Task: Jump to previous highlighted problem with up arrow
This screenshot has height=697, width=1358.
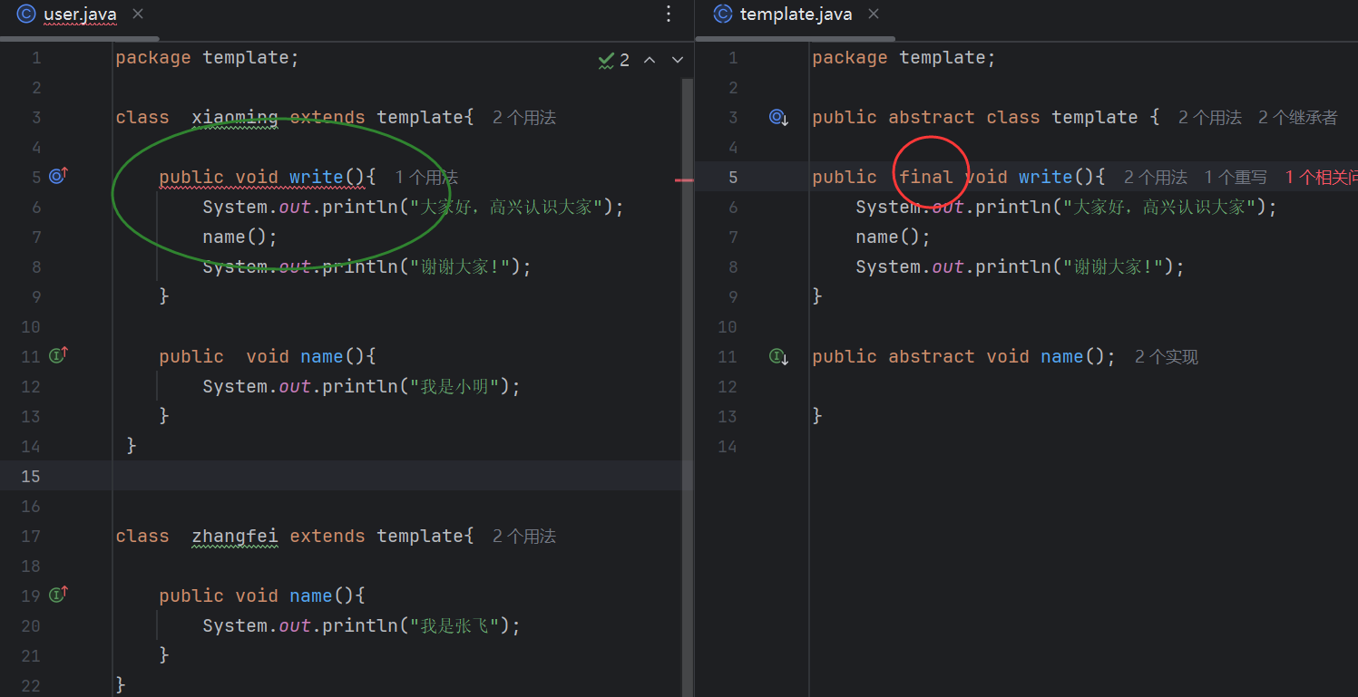Action: (x=650, y=60)
